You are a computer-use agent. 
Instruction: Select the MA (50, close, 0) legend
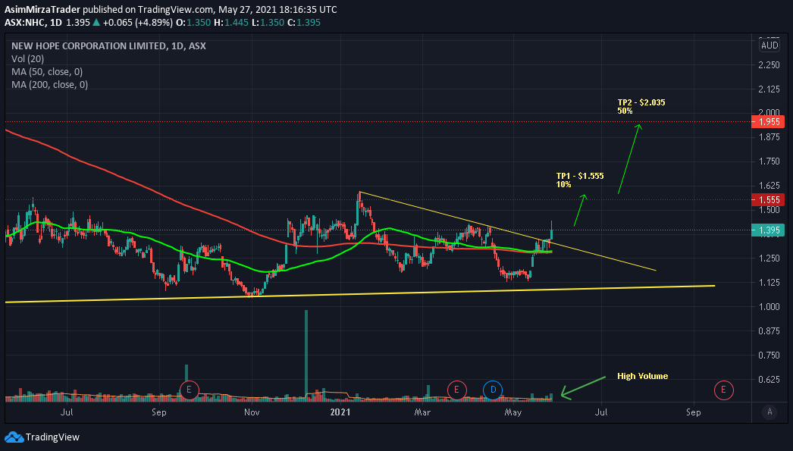point(47,72)
